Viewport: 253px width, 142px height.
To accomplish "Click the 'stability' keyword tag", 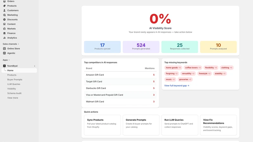I will (220, 74).
